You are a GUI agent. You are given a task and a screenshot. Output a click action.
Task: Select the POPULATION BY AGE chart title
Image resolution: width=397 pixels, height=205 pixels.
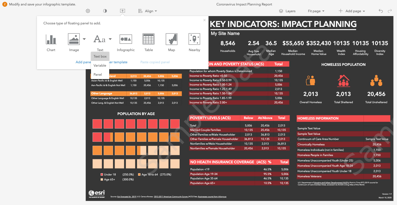[136, 114]
